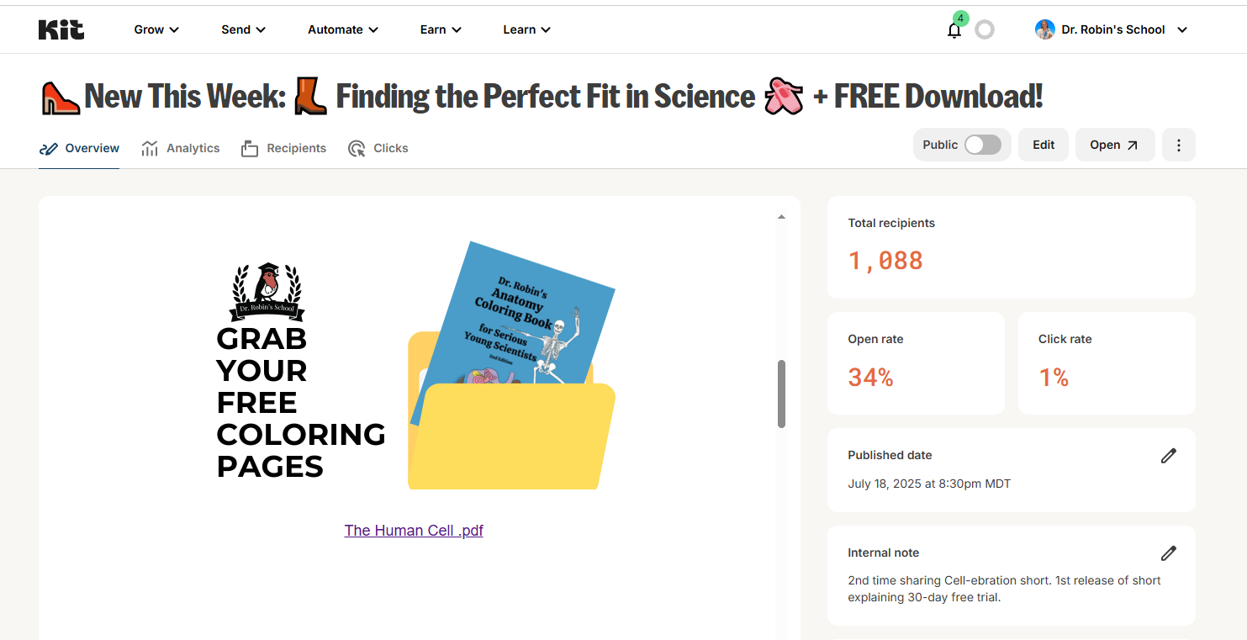
Task: Open the Earn dropdown menu
Action: [441, 29]
